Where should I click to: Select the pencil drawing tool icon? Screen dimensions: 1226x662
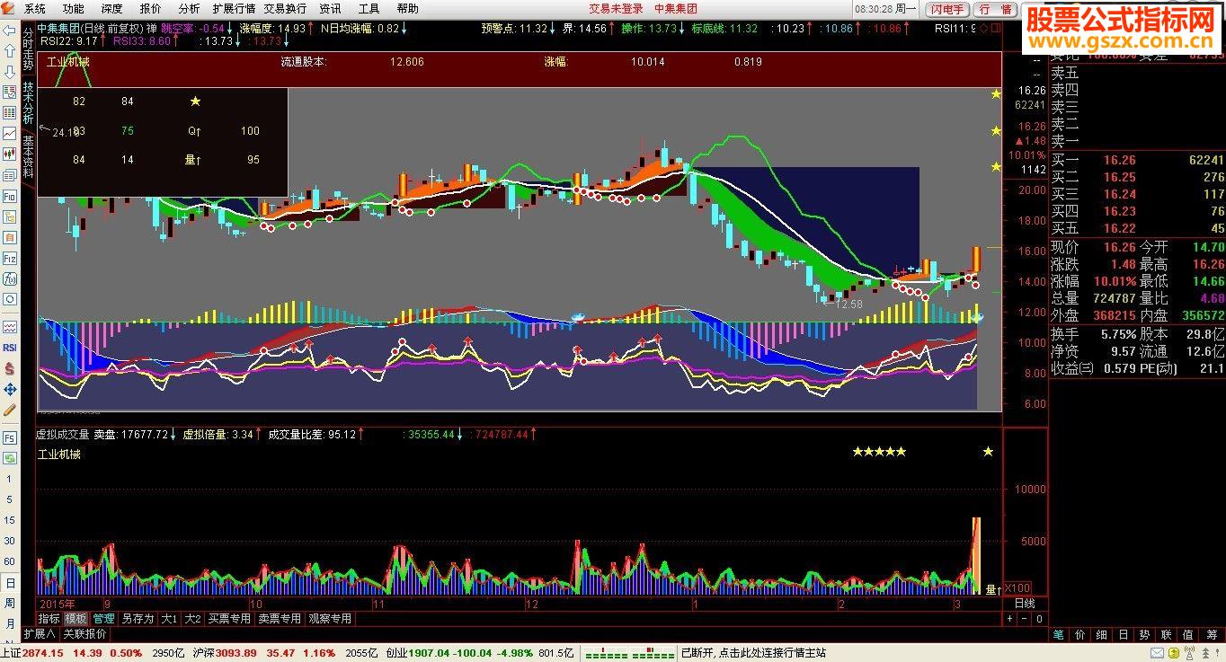(9, 410)
